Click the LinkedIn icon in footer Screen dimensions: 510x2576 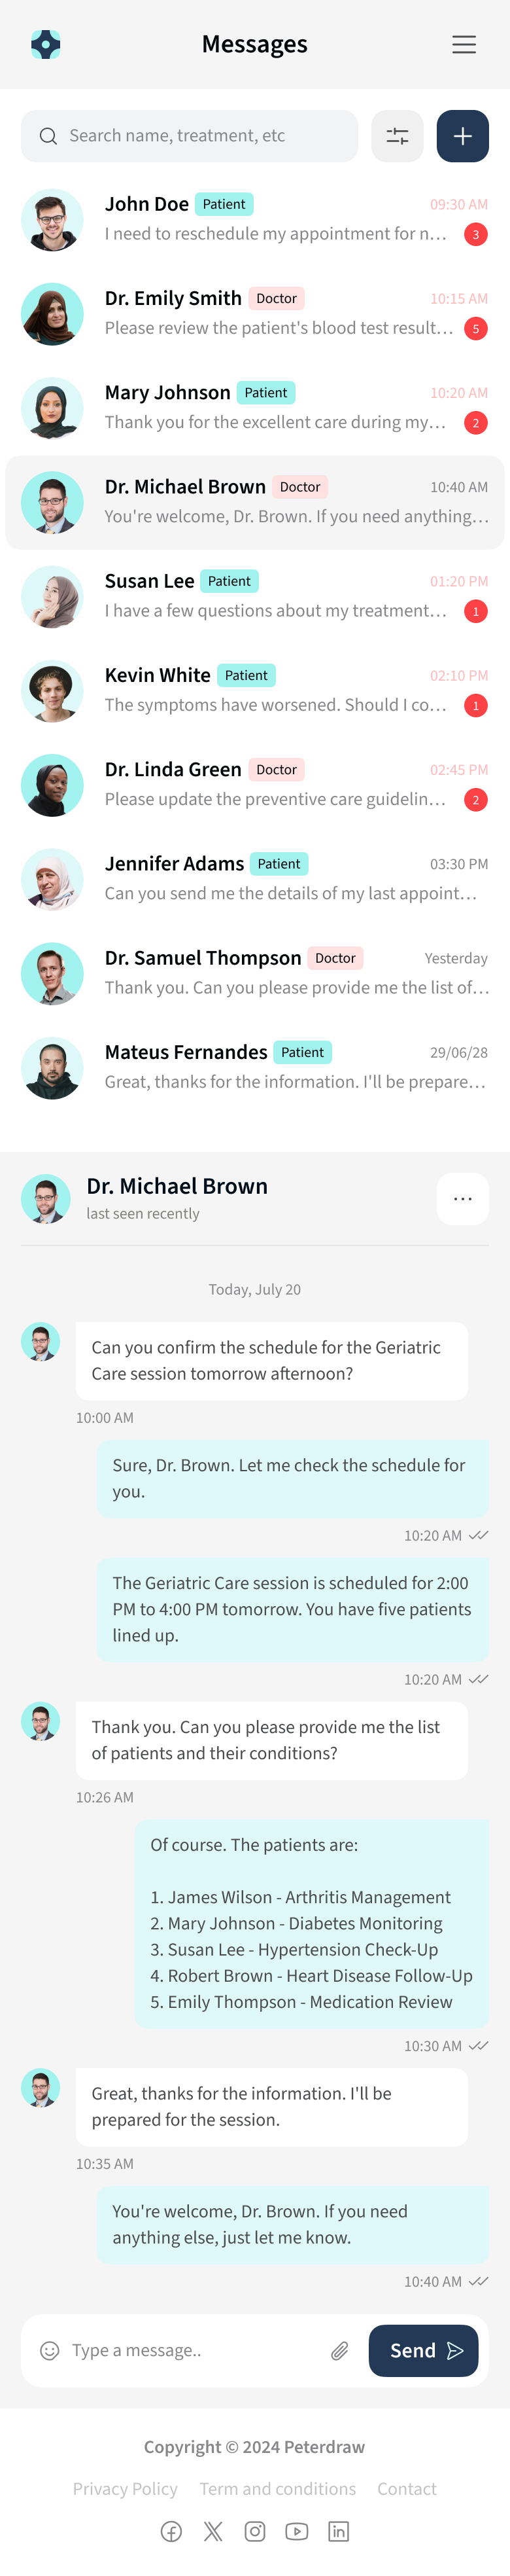tap(338, 2531)
